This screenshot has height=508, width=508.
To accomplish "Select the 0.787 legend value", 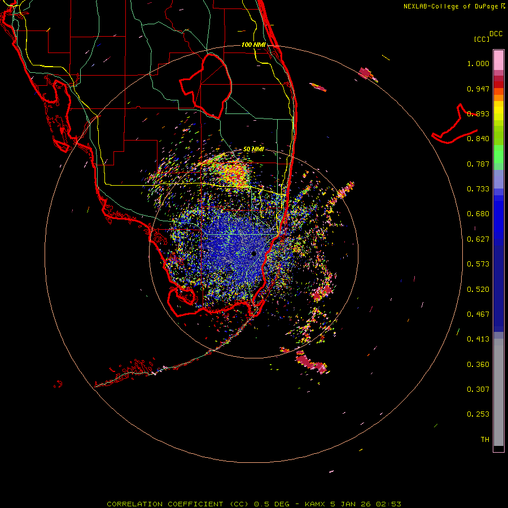I will [478, 164].
